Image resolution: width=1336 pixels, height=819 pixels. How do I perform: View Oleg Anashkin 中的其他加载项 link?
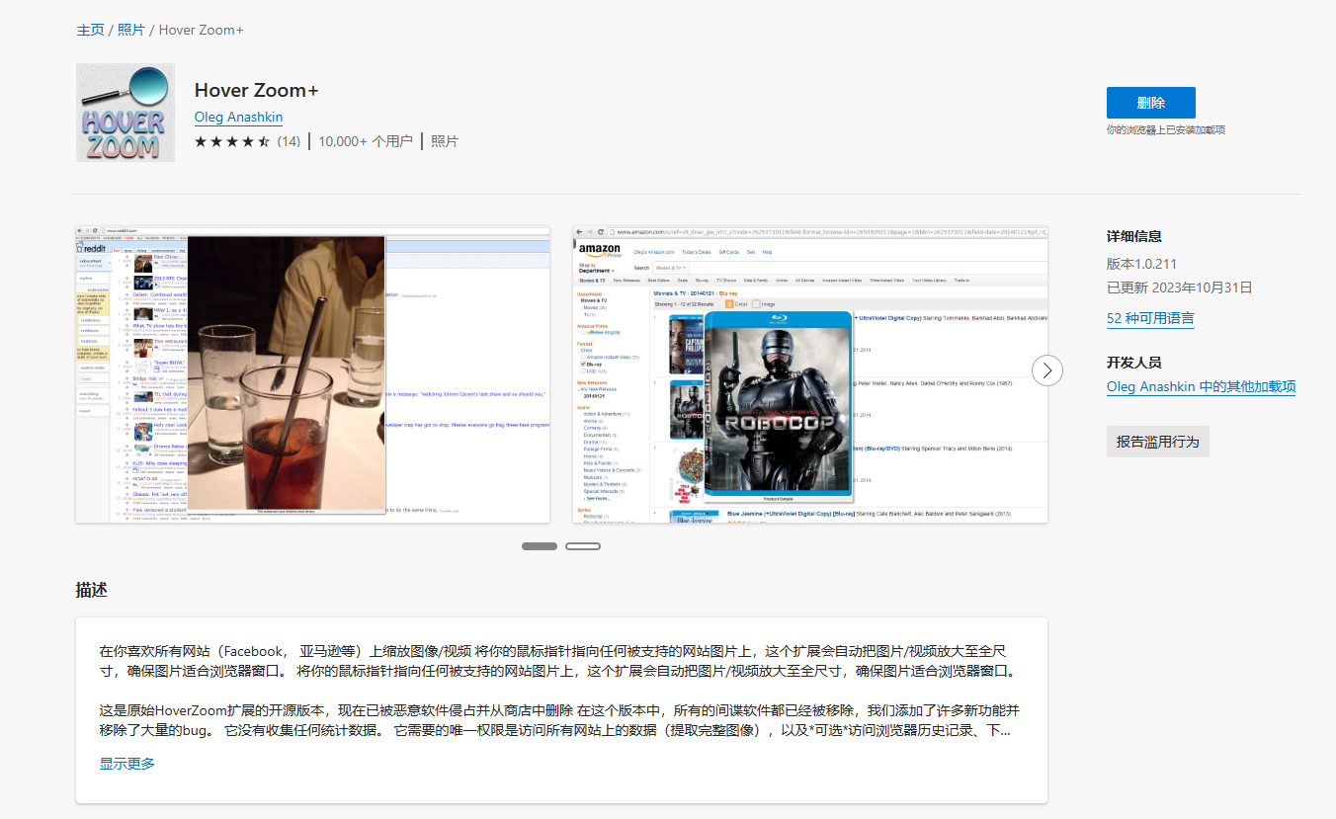(x=1201, y=387)
